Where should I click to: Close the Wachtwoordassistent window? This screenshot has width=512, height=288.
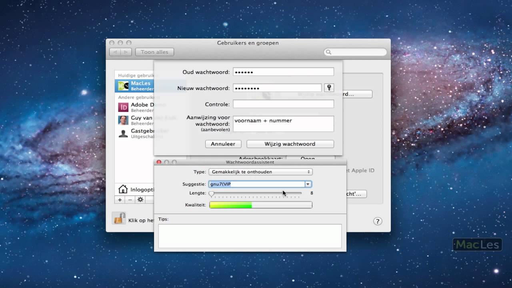click(159, 162)
